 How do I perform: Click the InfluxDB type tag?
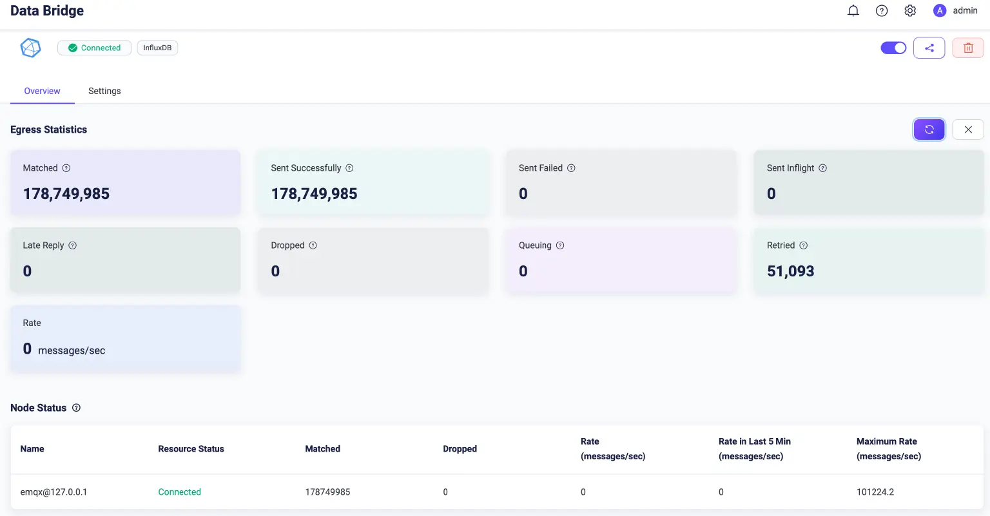(157, 48)
